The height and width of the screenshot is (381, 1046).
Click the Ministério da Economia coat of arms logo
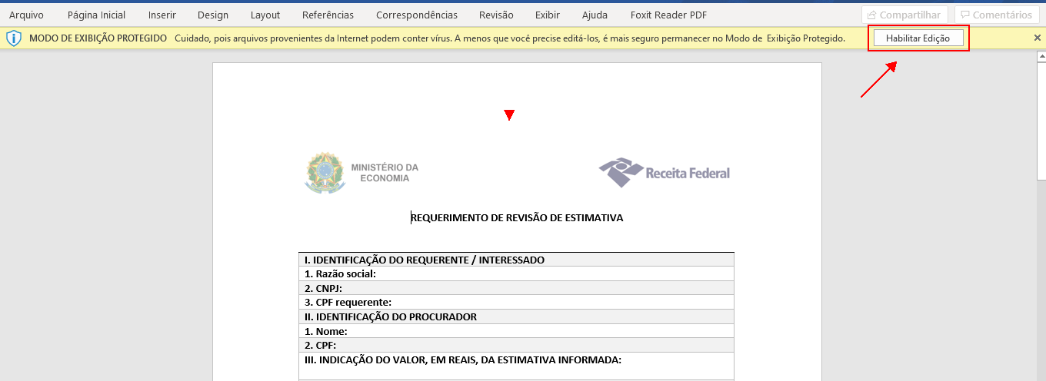(324, 172)
